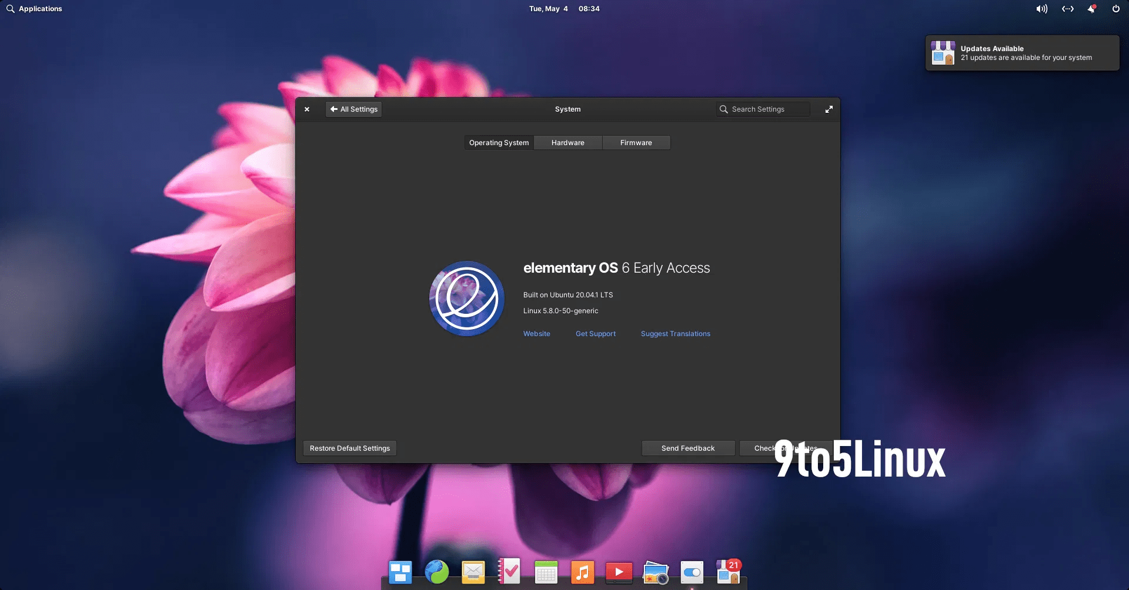
Task: Launch the Videos app from the dock
Action: (x=619, y=572)
